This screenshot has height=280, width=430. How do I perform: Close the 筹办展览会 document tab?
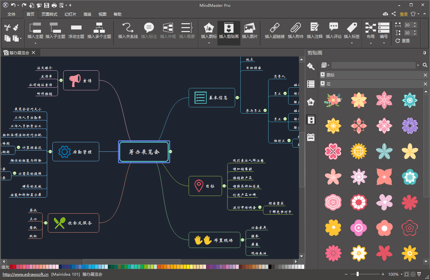point(33,52)
